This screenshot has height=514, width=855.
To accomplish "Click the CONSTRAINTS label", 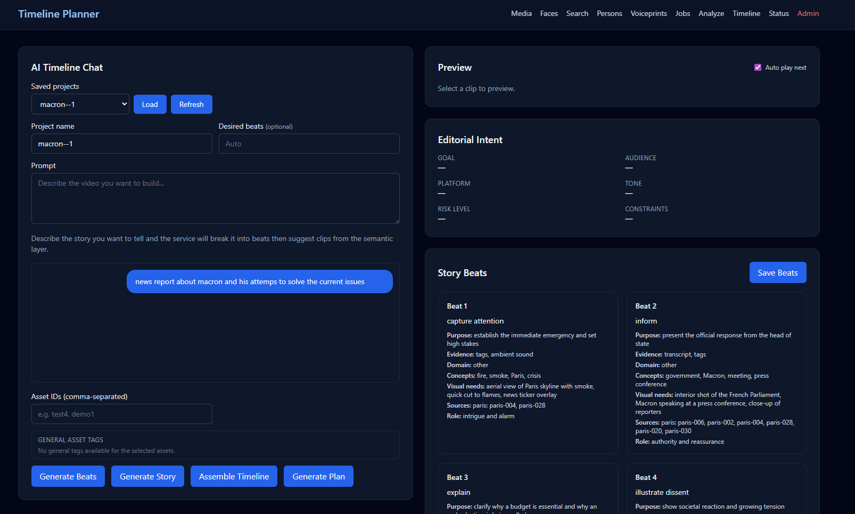I will (x=646, y=209).
